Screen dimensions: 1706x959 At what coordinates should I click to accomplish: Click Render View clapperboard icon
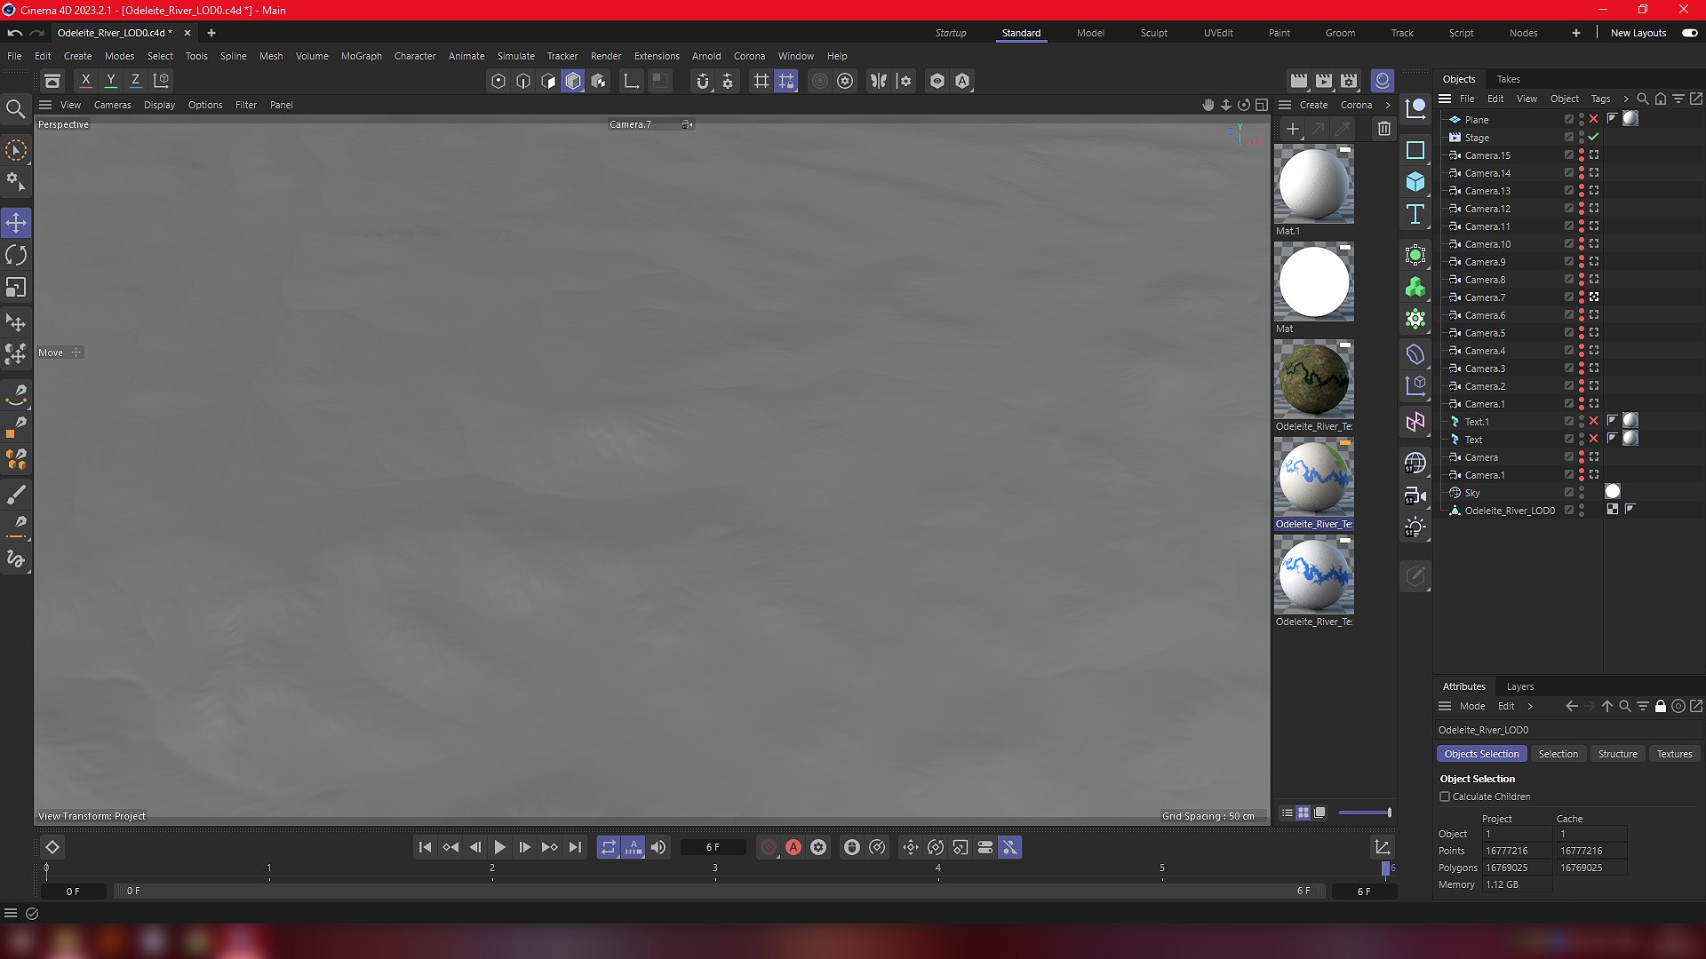tap(1299, 81)
